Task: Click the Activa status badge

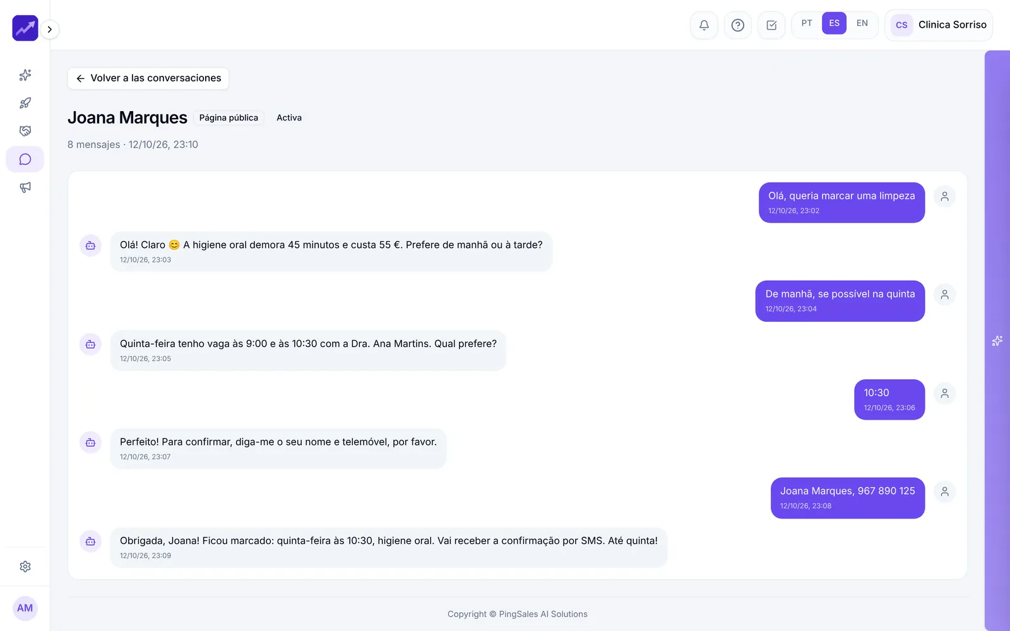Action: [289, 118]
